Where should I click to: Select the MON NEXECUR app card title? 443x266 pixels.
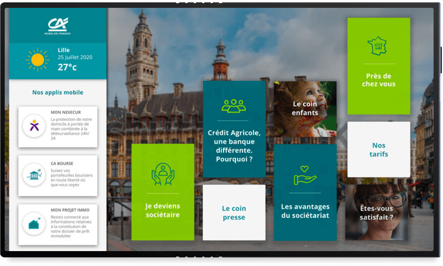coord(66,112)
